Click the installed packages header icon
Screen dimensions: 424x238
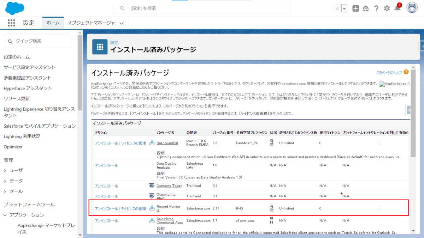tap(100, 47)
